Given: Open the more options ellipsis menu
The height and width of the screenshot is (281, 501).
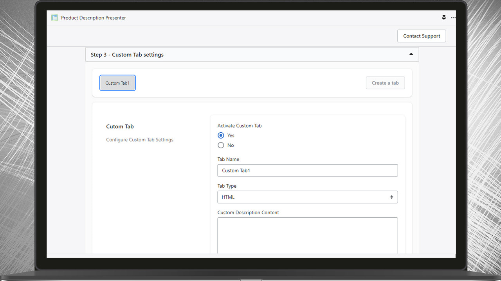Looking at the screenshot, I should click(453, 18).
